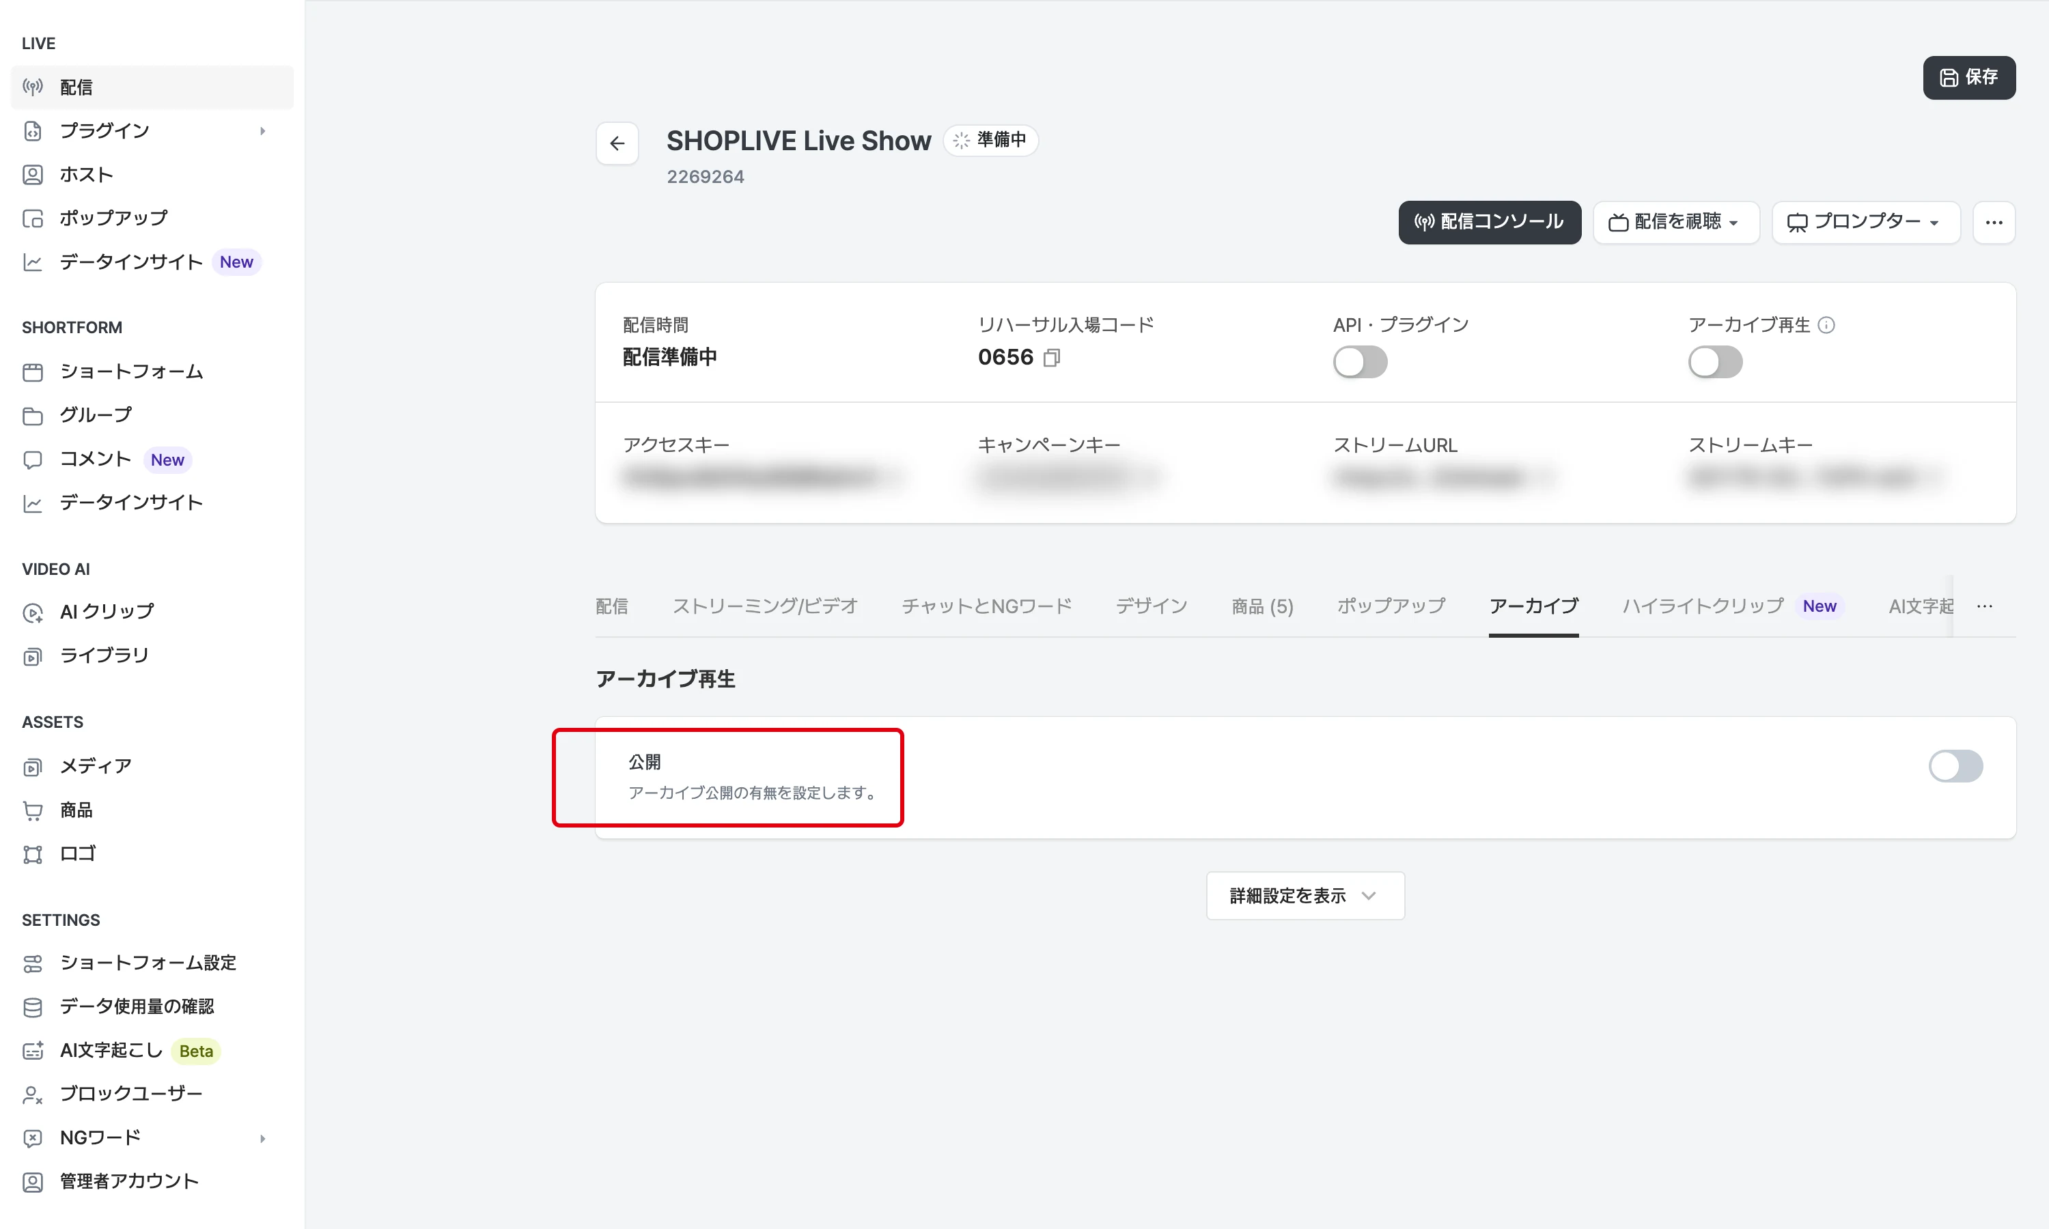
Task: Expand the NGワード submenu arrow
Action: 262,1138
